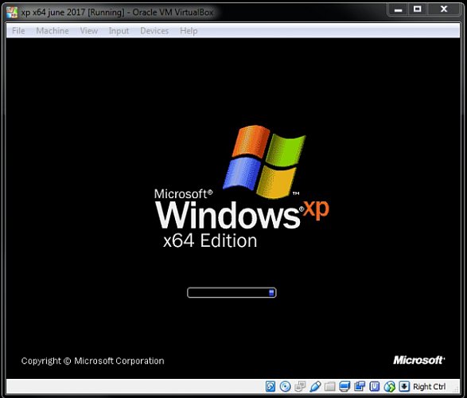This screenshot has width=467, height=398.
Task: Open the Help menu
Action: tap(189, 31)
